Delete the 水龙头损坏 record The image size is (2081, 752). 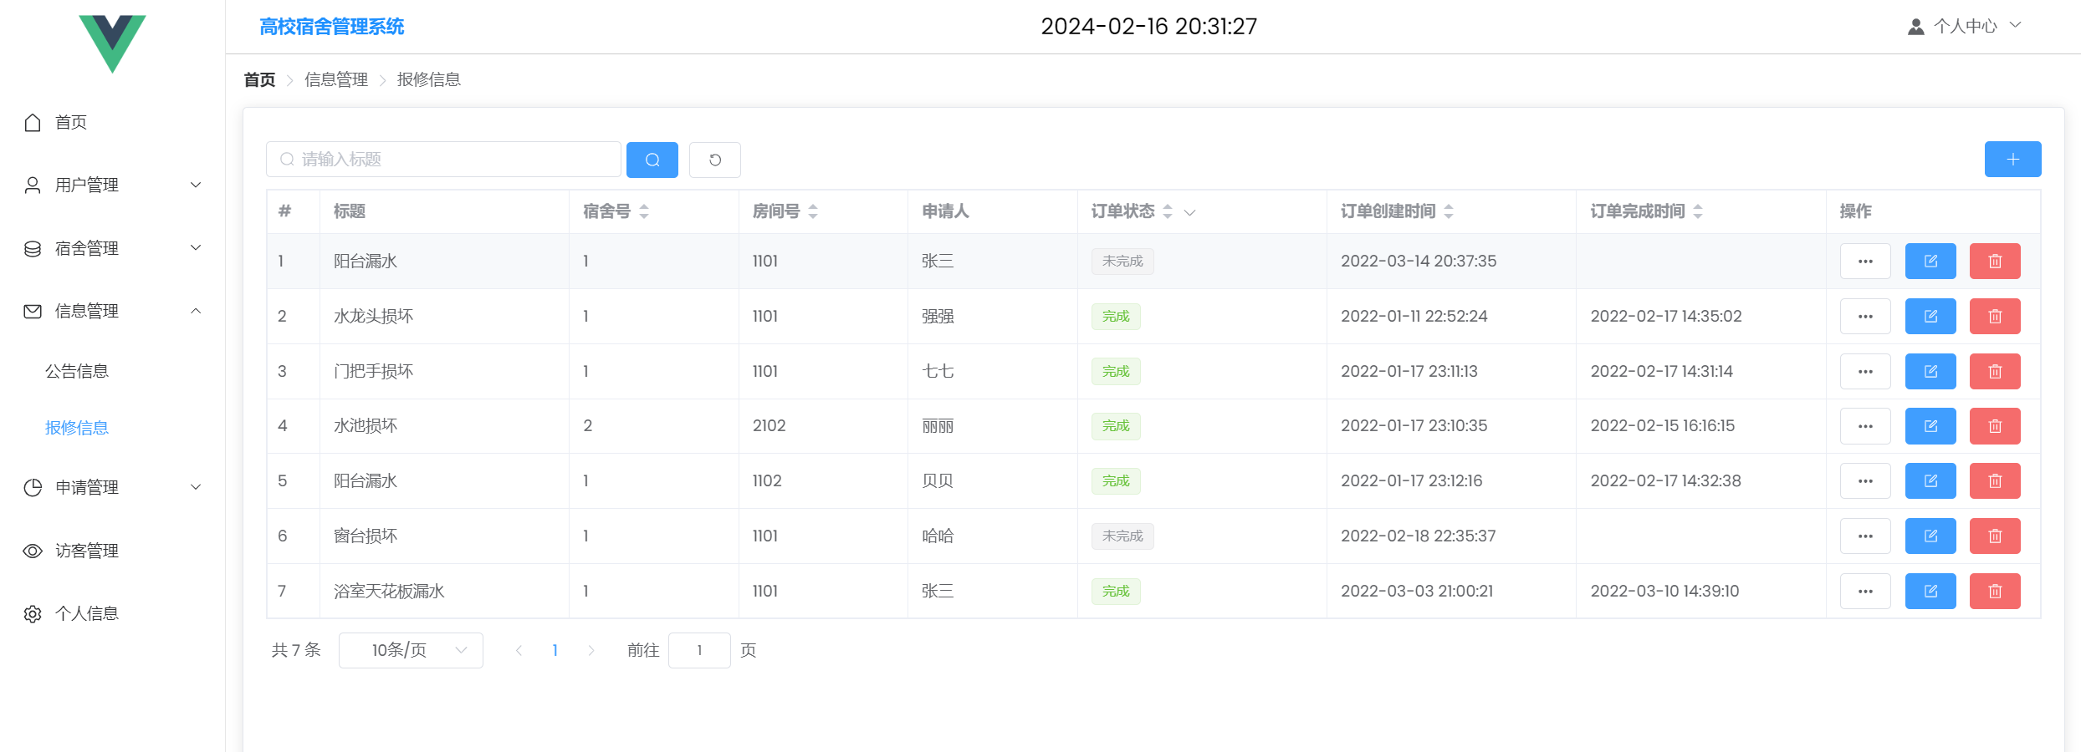pyautogui.click(x=1995, y=317)
